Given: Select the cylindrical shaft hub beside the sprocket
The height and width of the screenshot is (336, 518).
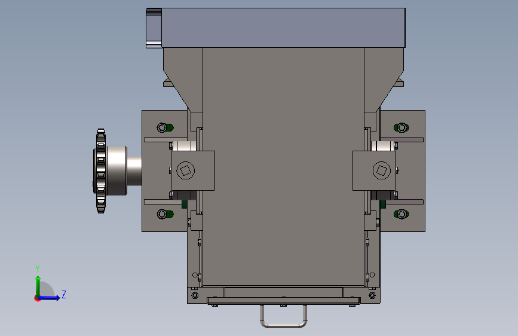Looking at the screenshot, I should point(117,171).
